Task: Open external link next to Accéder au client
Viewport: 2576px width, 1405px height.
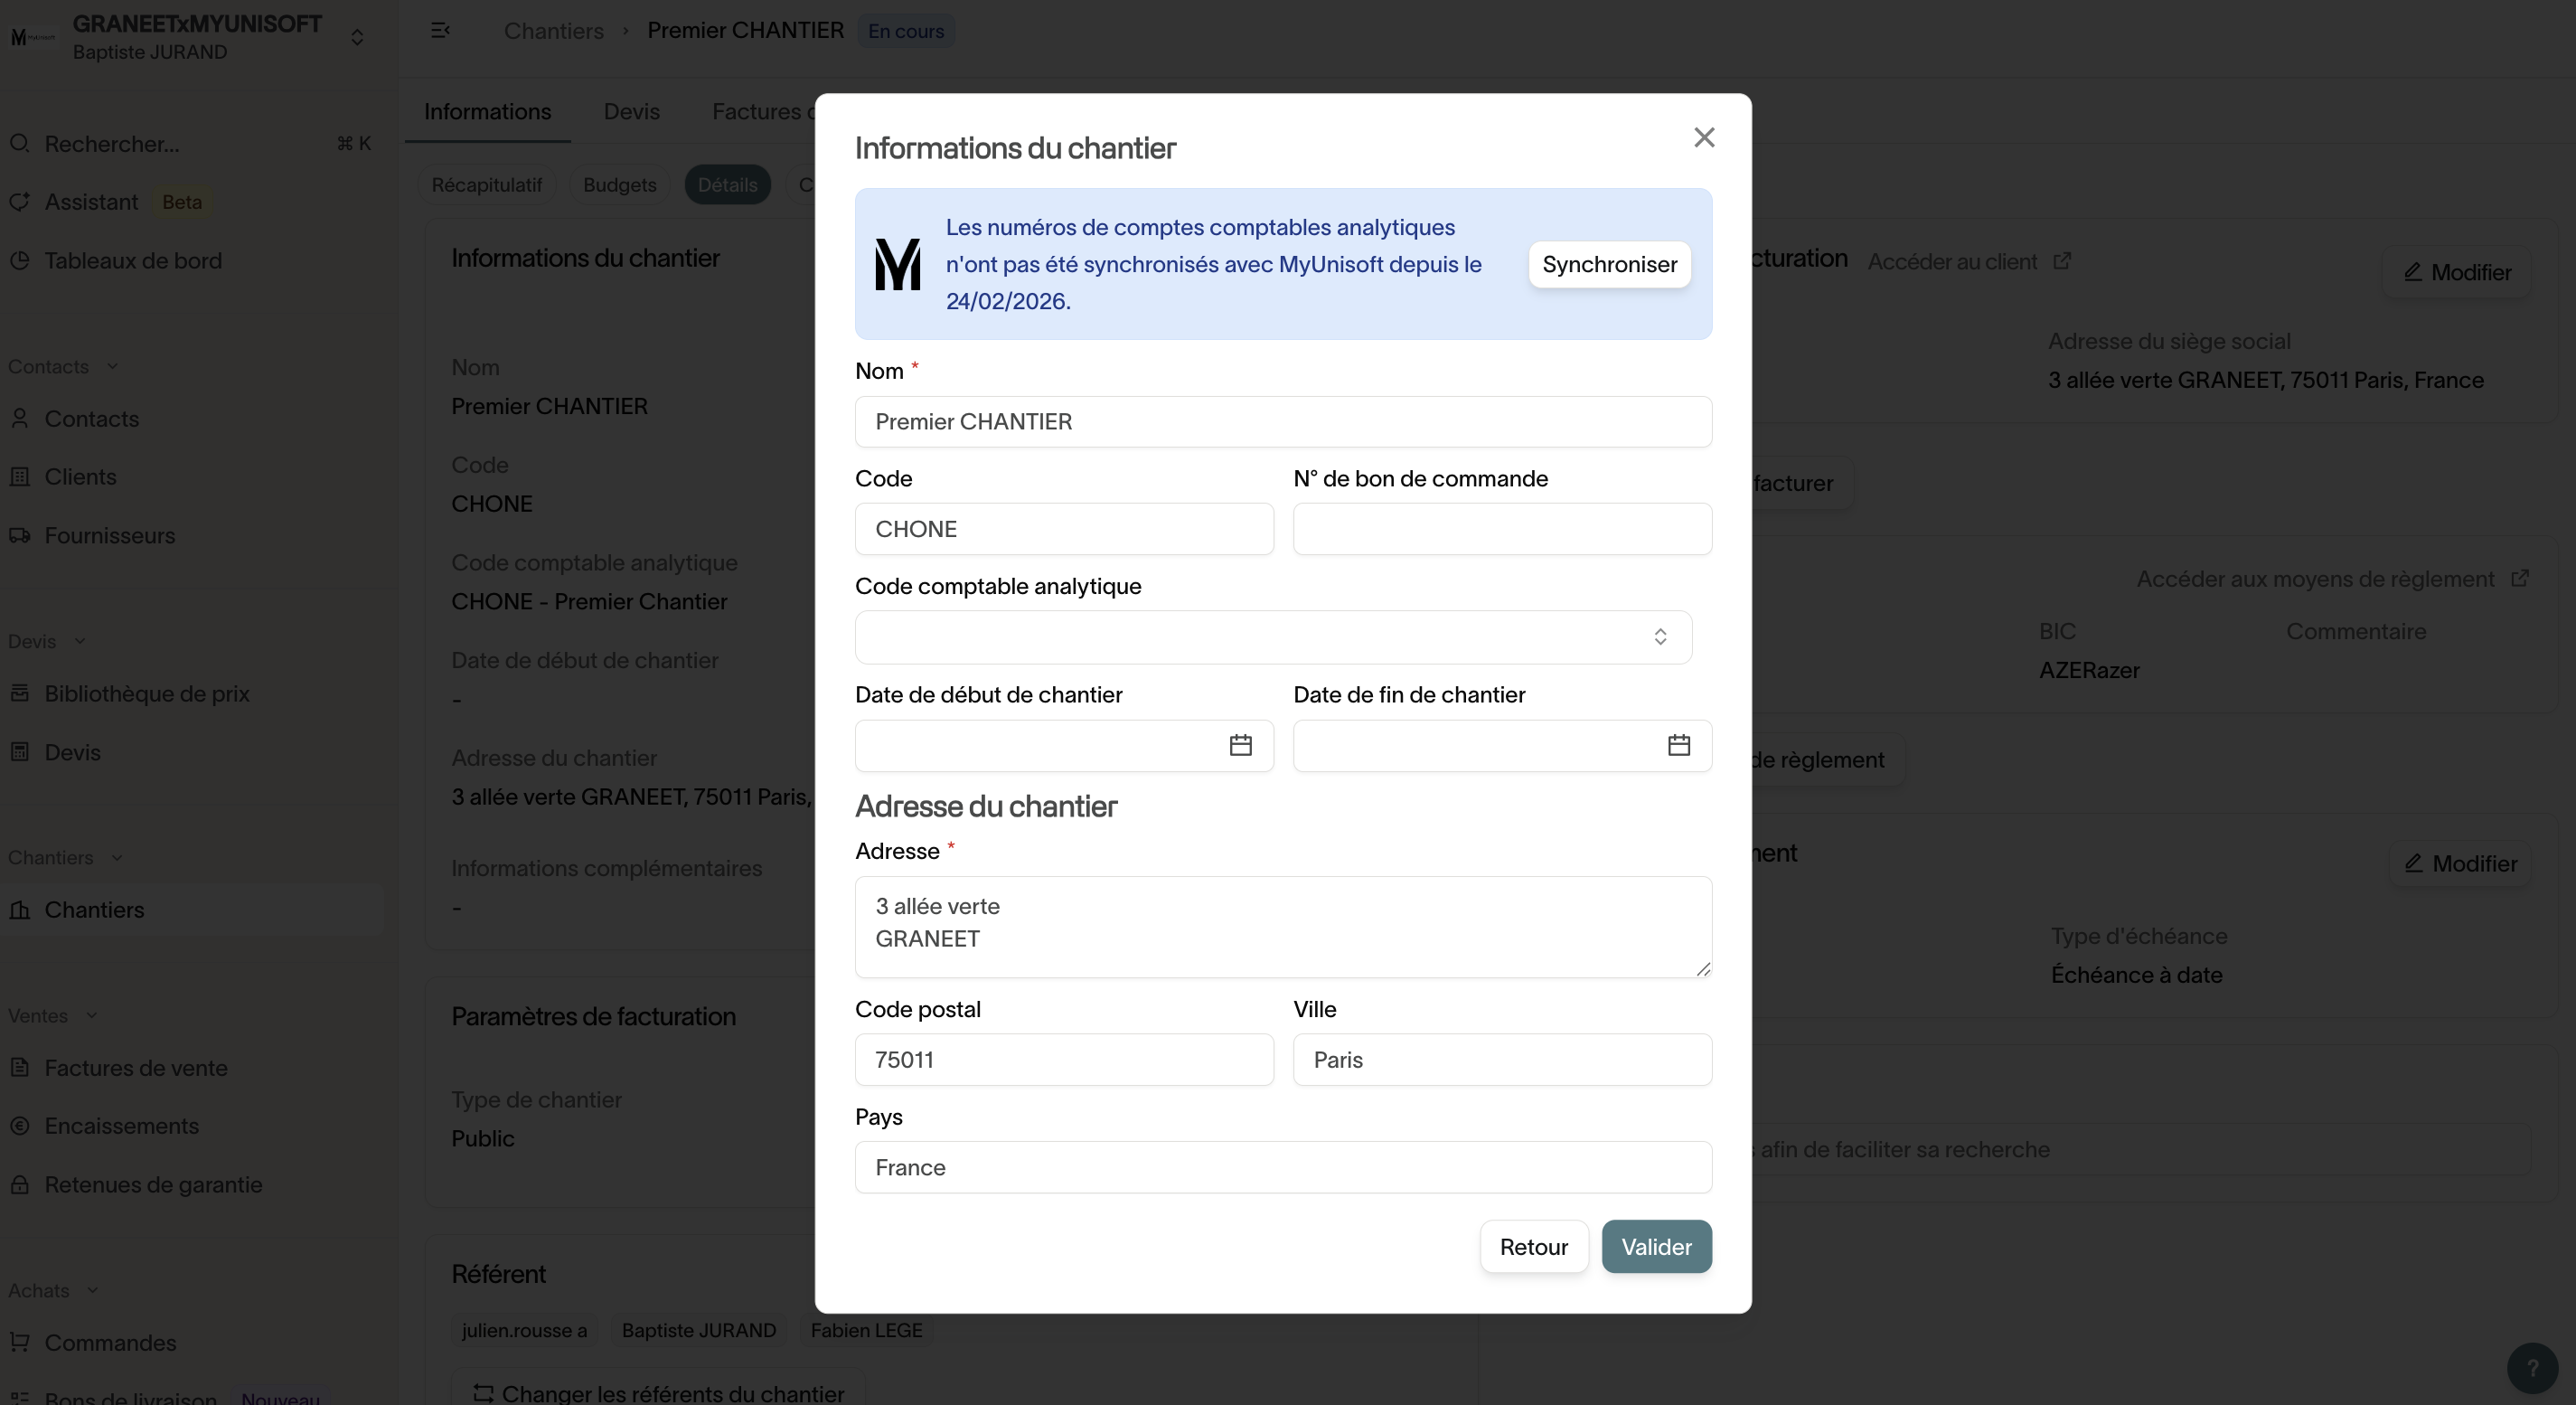Action: 2062,261
